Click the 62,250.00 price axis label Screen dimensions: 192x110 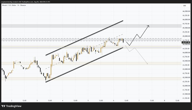pos(186,82)
